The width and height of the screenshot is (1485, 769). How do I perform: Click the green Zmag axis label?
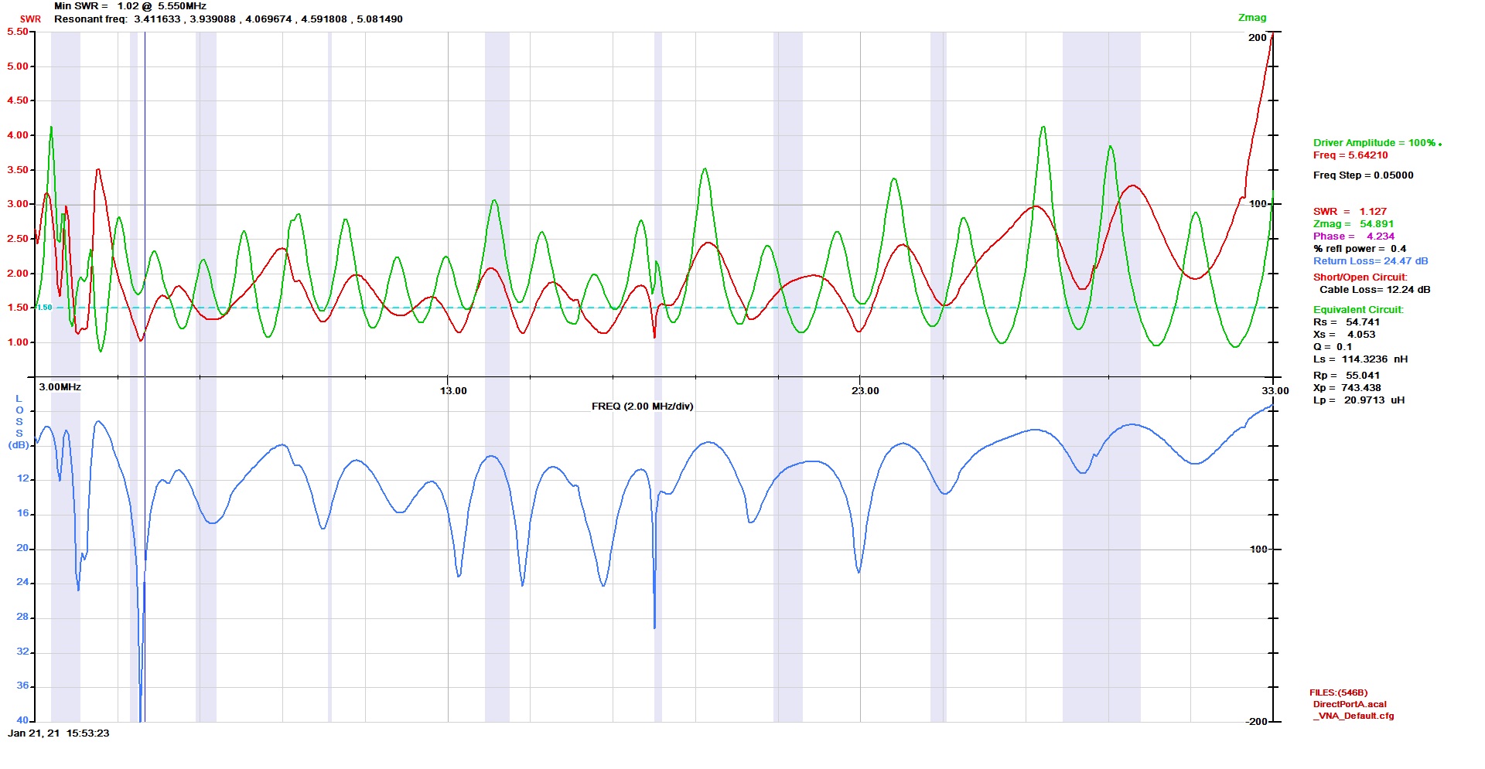click(x=1252, y=18)
